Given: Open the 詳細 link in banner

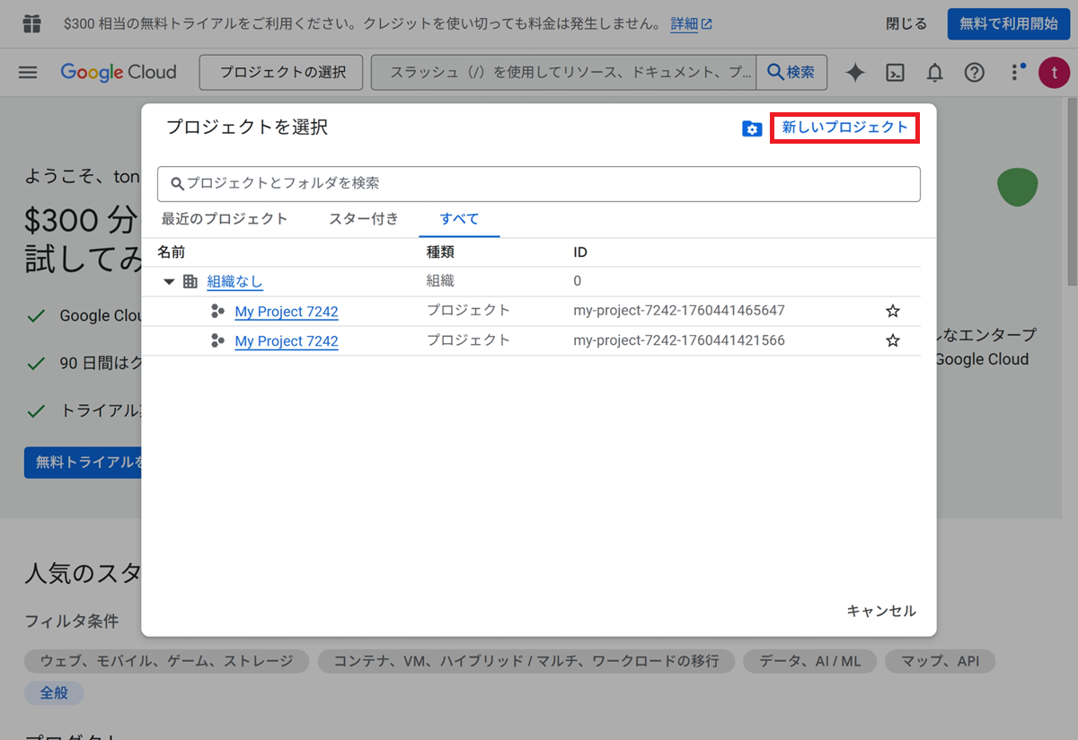Looking at the screenshot, I should click(x=690, y=24).
